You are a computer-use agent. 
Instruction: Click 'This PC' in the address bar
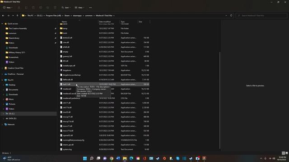pos(30,16)
